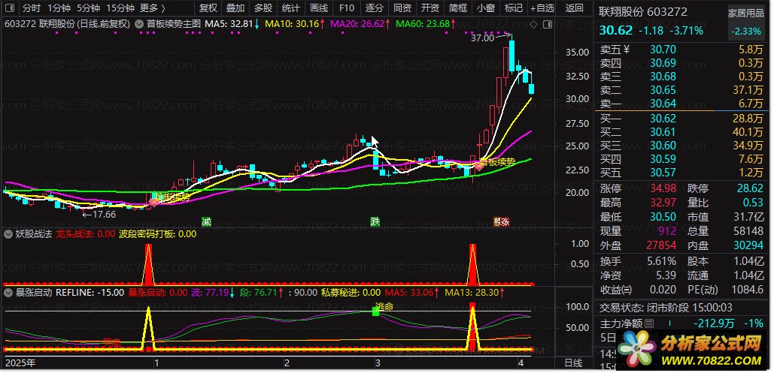The width and height of the screenshot is (774, 373).
Task: Click the 37.00 high price label
Action: click(481, 38)
